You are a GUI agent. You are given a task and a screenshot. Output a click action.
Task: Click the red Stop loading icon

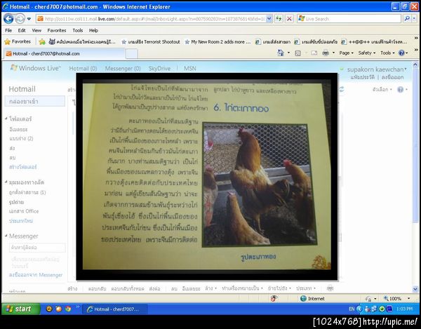289,19
